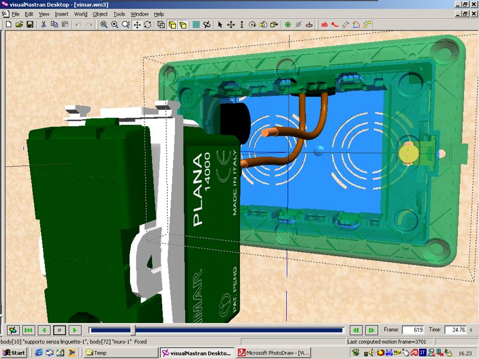Click visualNastran Desktop taskbar button
This screenshot has height=359, width=479.
(197, 353)
